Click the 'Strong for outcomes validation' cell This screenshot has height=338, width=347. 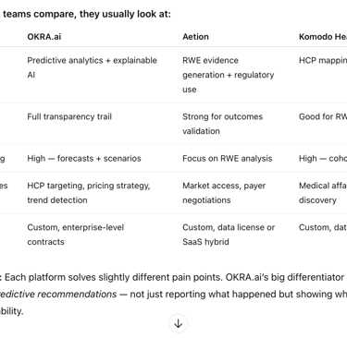pyautogui.click(x=222, y=124)
